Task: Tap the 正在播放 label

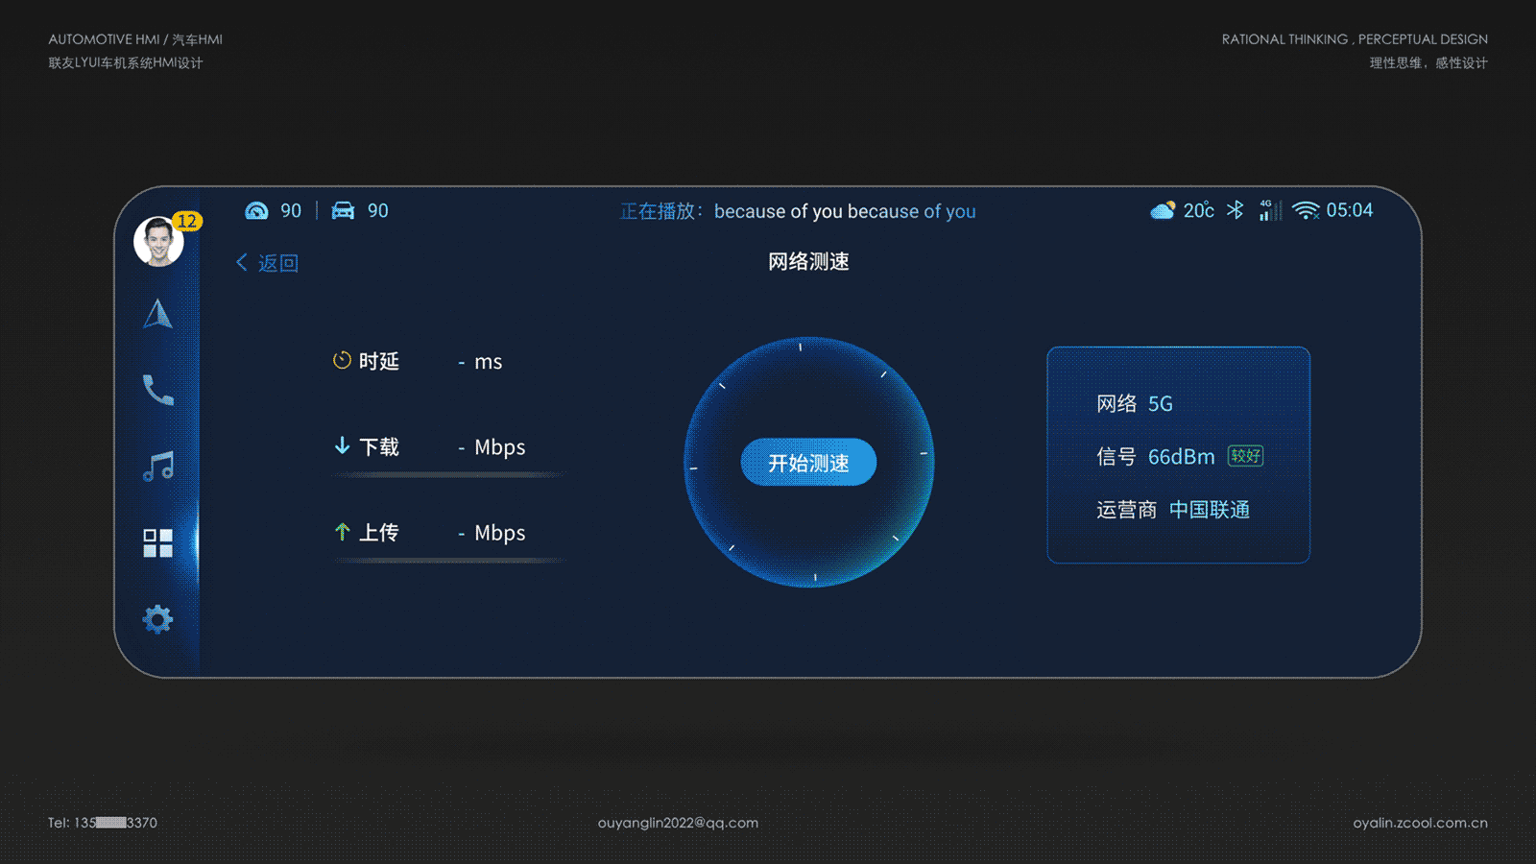Action: [661, 211]
